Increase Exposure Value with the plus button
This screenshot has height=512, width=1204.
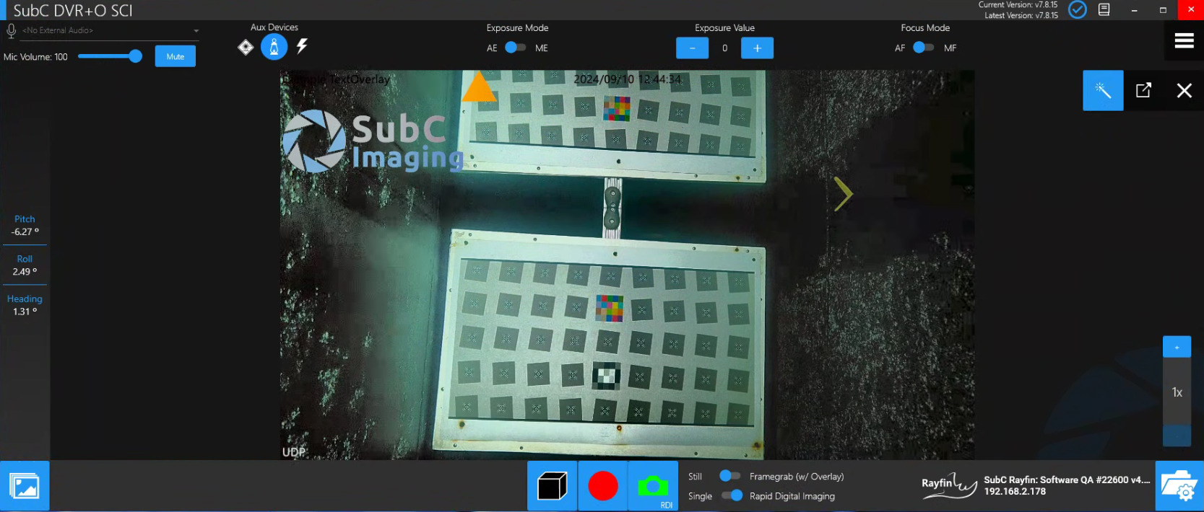(757, 48)
